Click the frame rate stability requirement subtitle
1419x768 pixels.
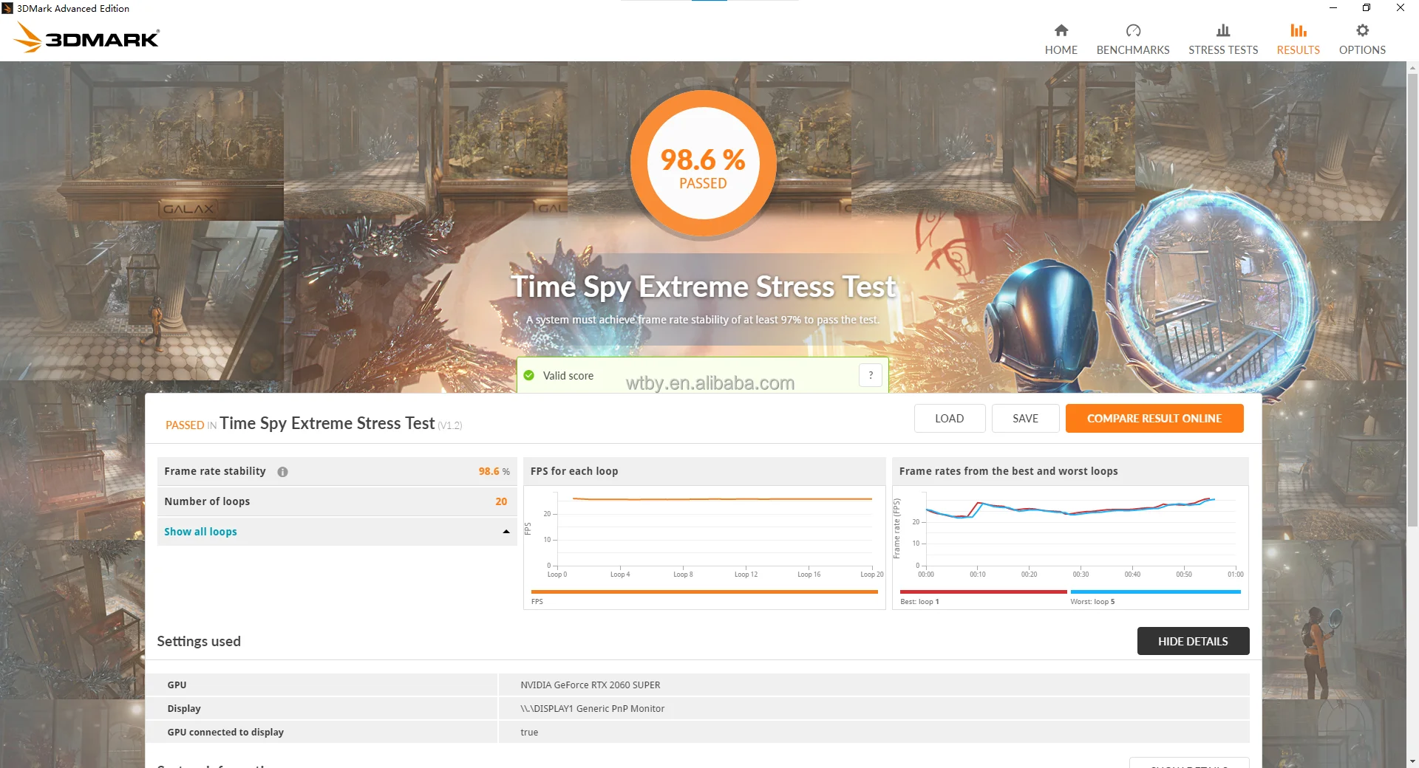click(x=703, y=320)
